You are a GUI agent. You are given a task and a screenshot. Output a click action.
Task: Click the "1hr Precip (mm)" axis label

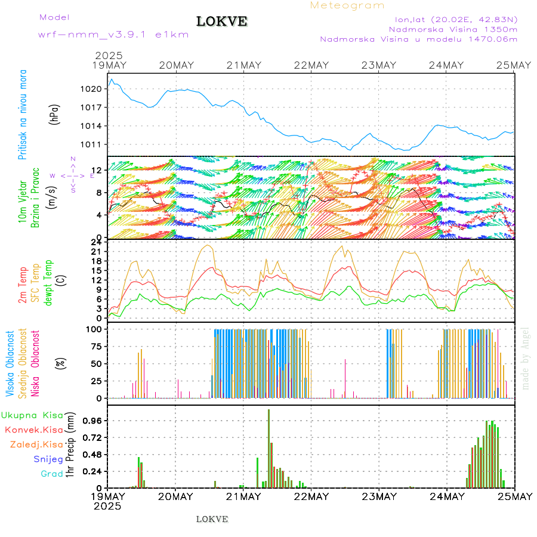pos(70,445)
